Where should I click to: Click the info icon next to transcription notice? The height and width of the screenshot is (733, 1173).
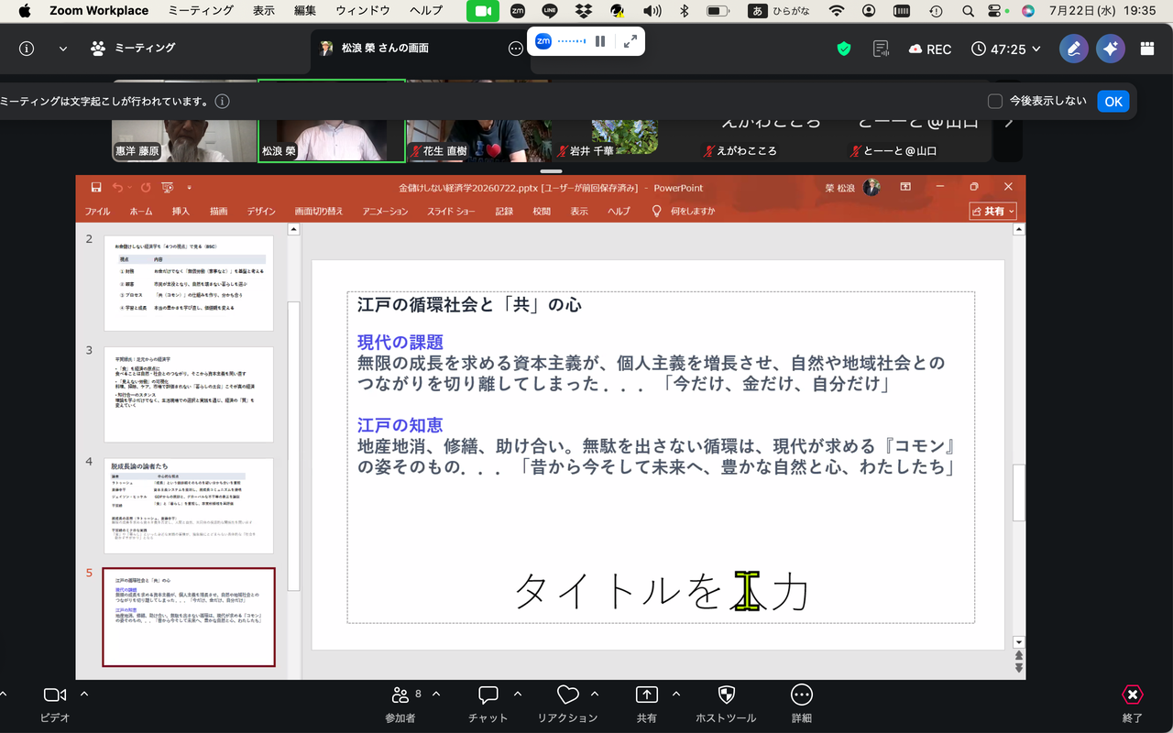(222, 102)
